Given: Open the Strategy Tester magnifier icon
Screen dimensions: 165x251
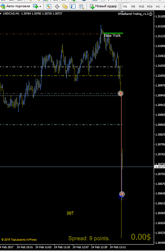Looking at the screenshot, I should tap(81, 6).
